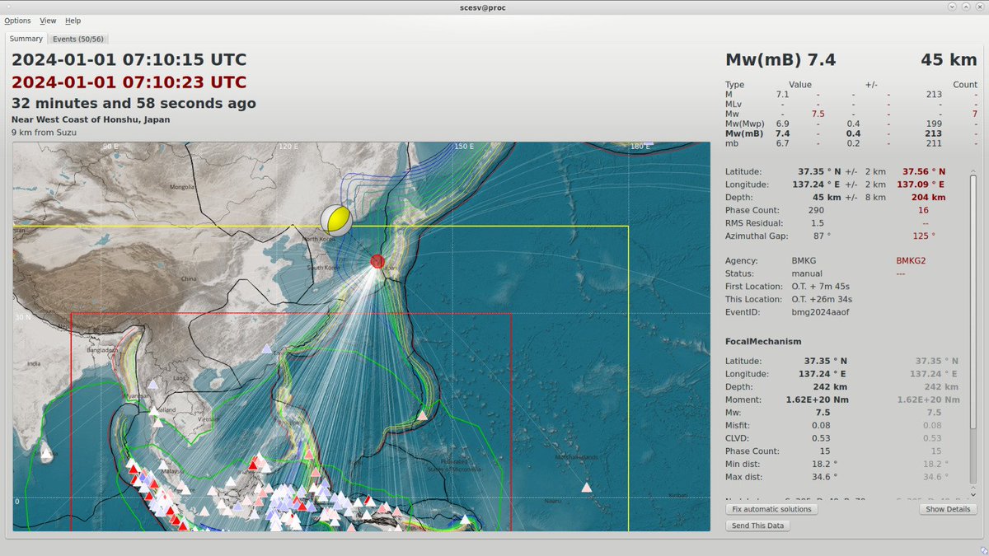Switch to the Events (50/56) tab
The image size is (989, 556).
(78, 39)
